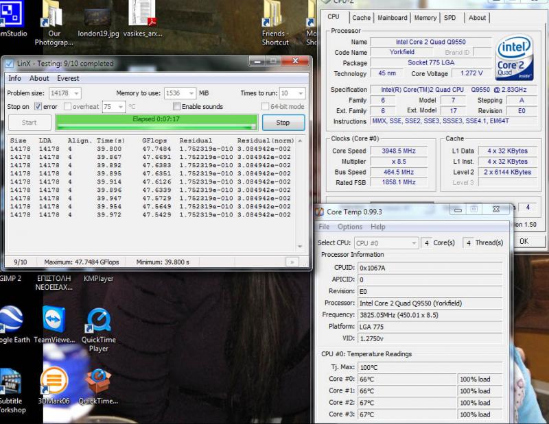Click the Core Temp title bar icon
Viewport: 549px width, 424px height.
tap(319, 212)
